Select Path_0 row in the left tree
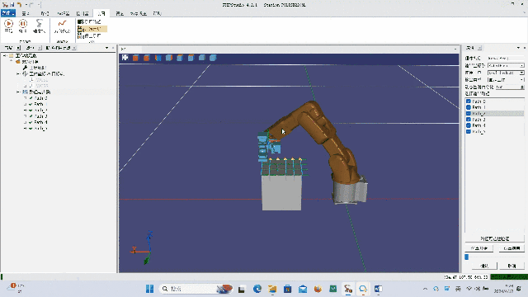This screenshot has width=528, height=297. [x=40, y=98]
